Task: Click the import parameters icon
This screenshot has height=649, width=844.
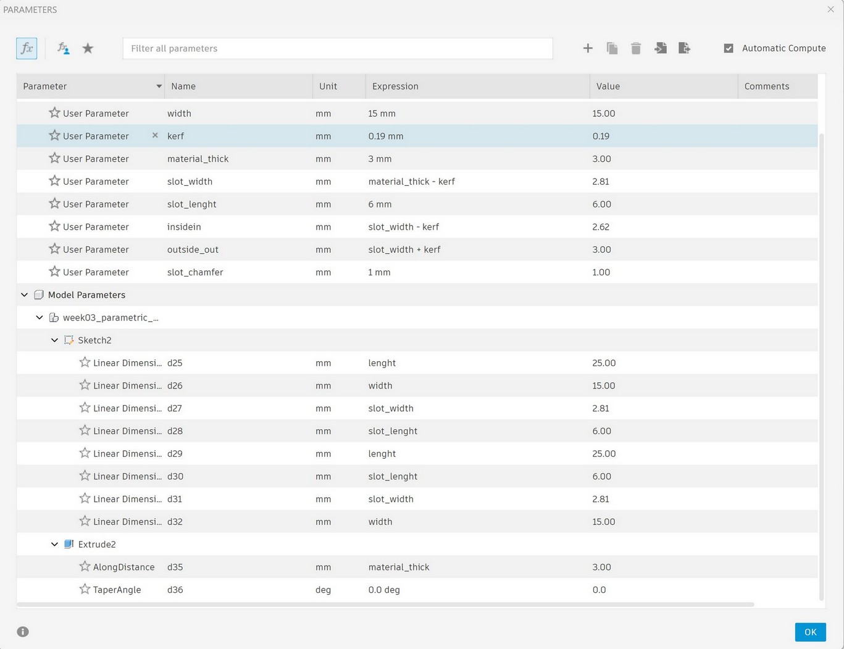Action: click(661, 48)
